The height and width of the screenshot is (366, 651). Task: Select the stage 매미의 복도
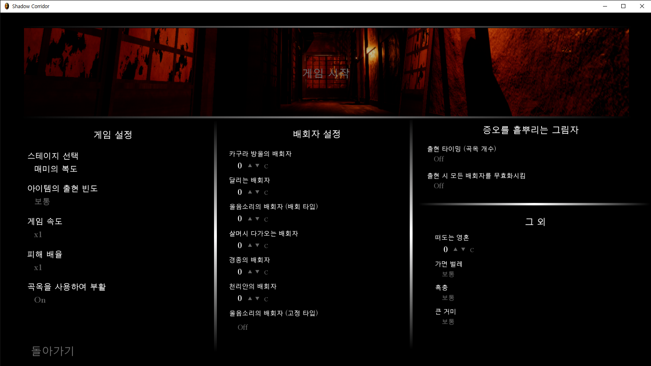pyautogui.click(x=56, y=169)
